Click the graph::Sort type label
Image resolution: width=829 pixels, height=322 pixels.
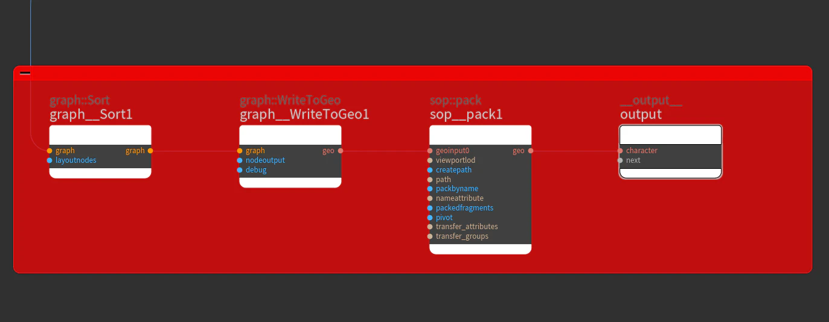click(80, 100)
